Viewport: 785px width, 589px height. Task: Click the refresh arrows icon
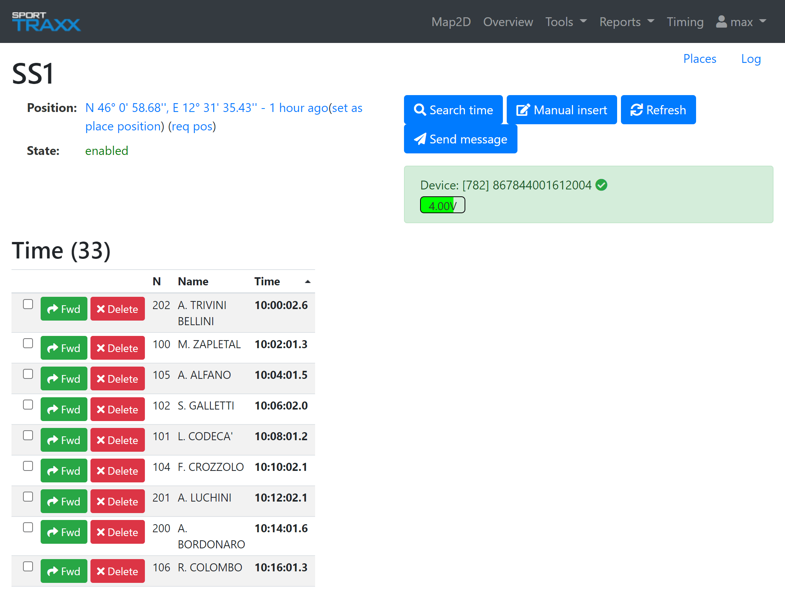click(636, 110)
